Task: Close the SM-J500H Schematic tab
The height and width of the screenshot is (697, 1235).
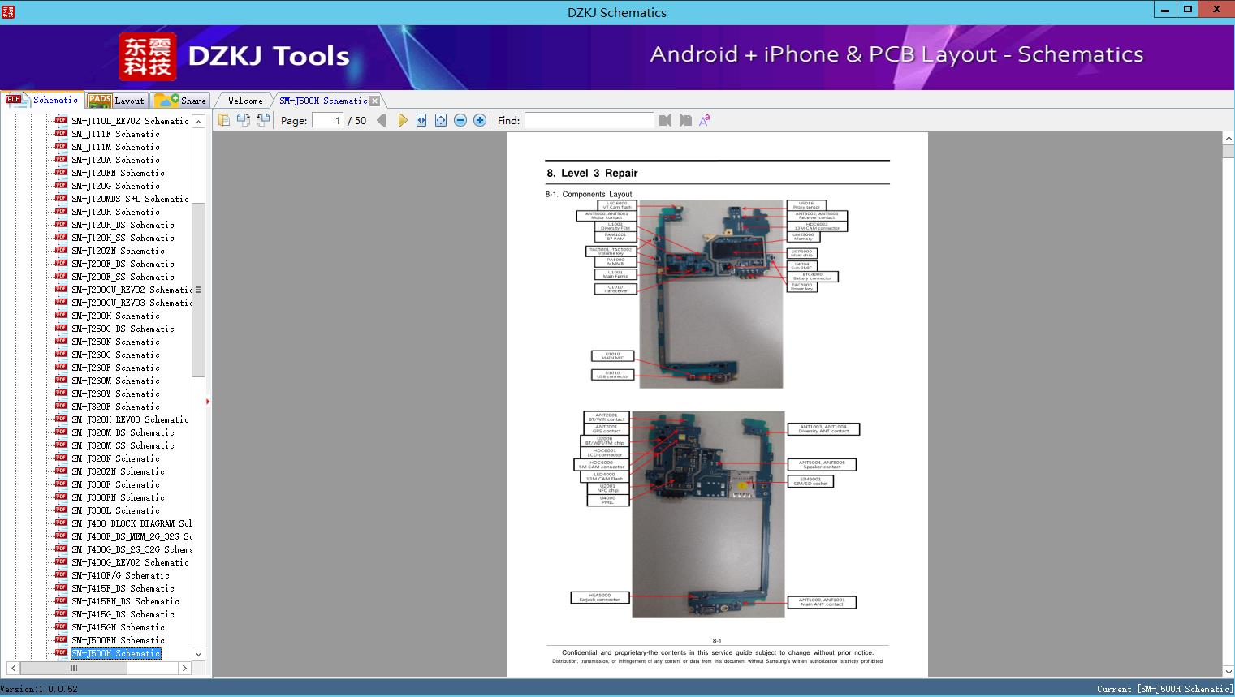Action: (374, 101)
